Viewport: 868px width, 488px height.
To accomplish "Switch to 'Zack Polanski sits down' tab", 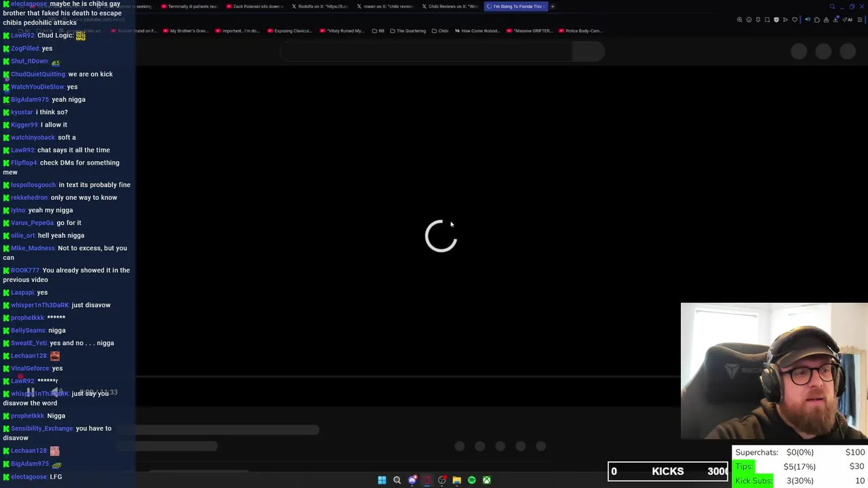I will click(254, 6).
